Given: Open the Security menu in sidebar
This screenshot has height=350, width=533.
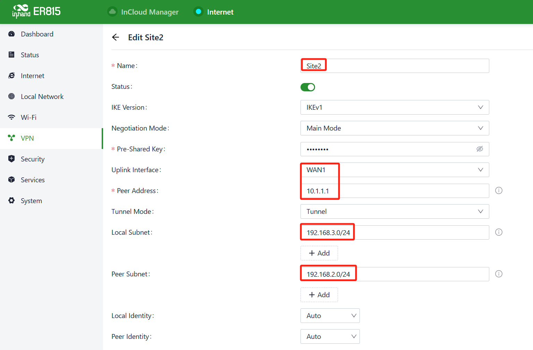Looking at the screenshot, I should (33, 159).
